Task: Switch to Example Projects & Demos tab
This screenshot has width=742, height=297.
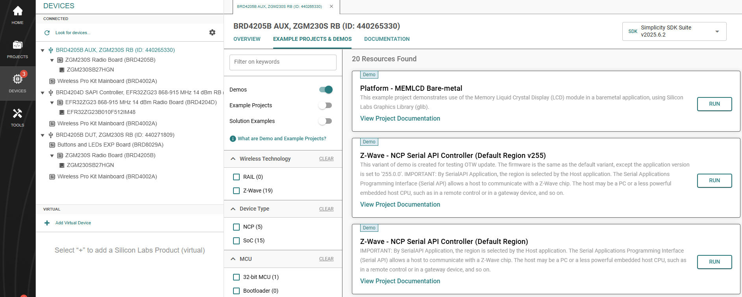Action: pos(313,39)
